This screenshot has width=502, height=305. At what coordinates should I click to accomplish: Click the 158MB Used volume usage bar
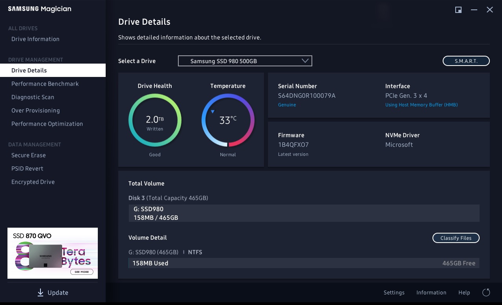304,263
